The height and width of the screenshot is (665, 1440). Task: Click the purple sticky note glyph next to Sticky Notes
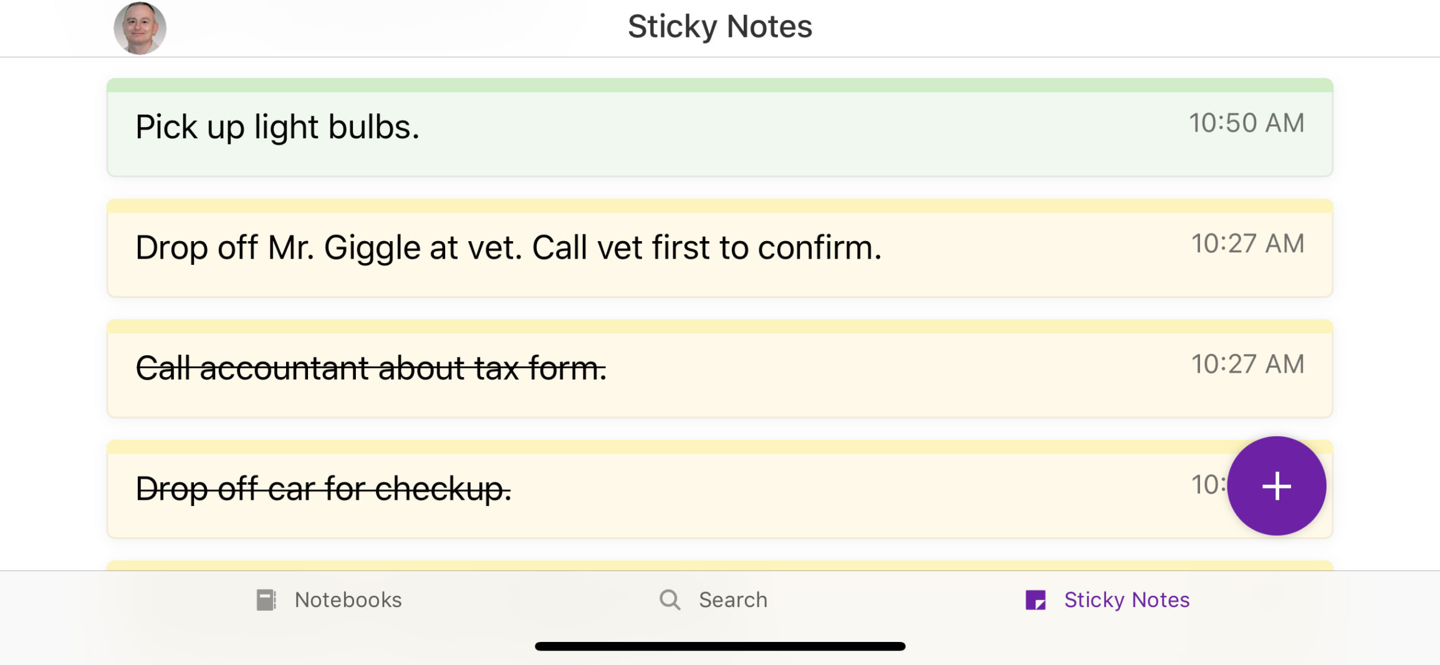point(1036,599)
